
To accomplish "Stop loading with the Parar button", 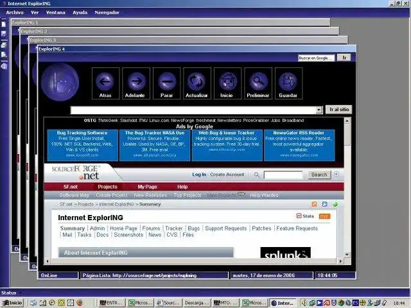I will coord(167,83).
